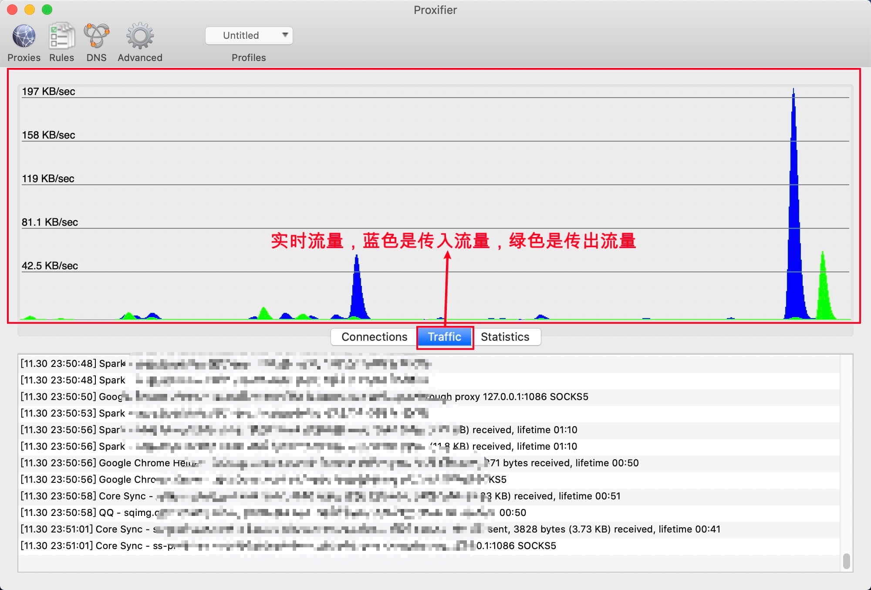Screen dimensions: 871x590
Task: Switch to the Statistics tab
Action: [505, 337]
